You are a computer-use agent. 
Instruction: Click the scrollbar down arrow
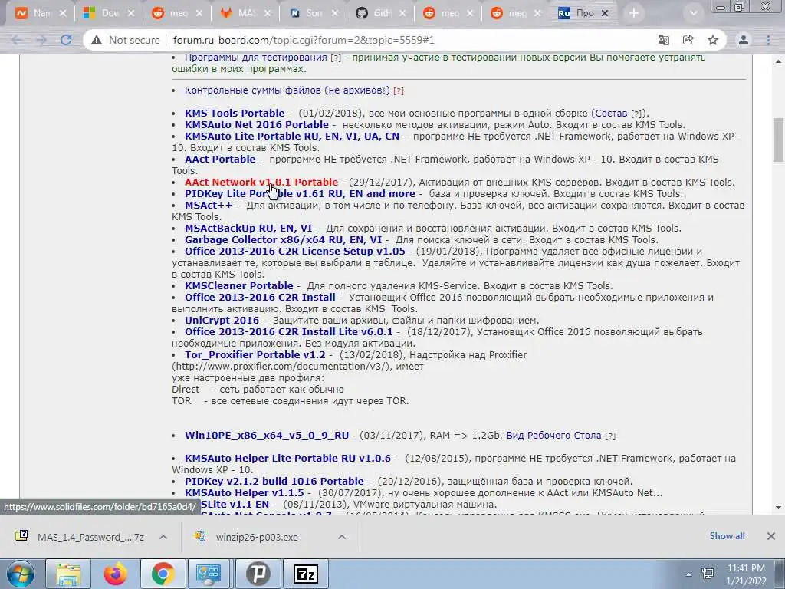(x=779, y=508)
